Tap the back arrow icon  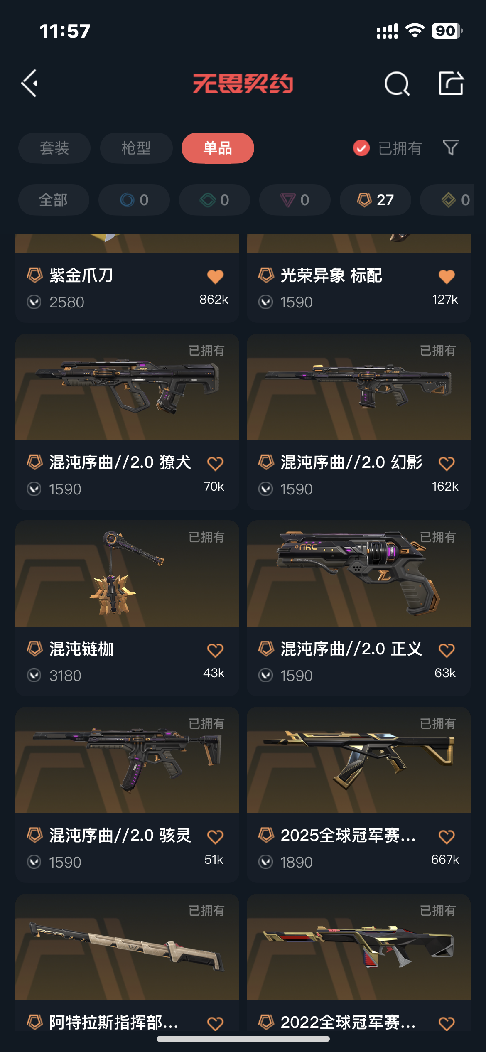[x=30, y=83]
